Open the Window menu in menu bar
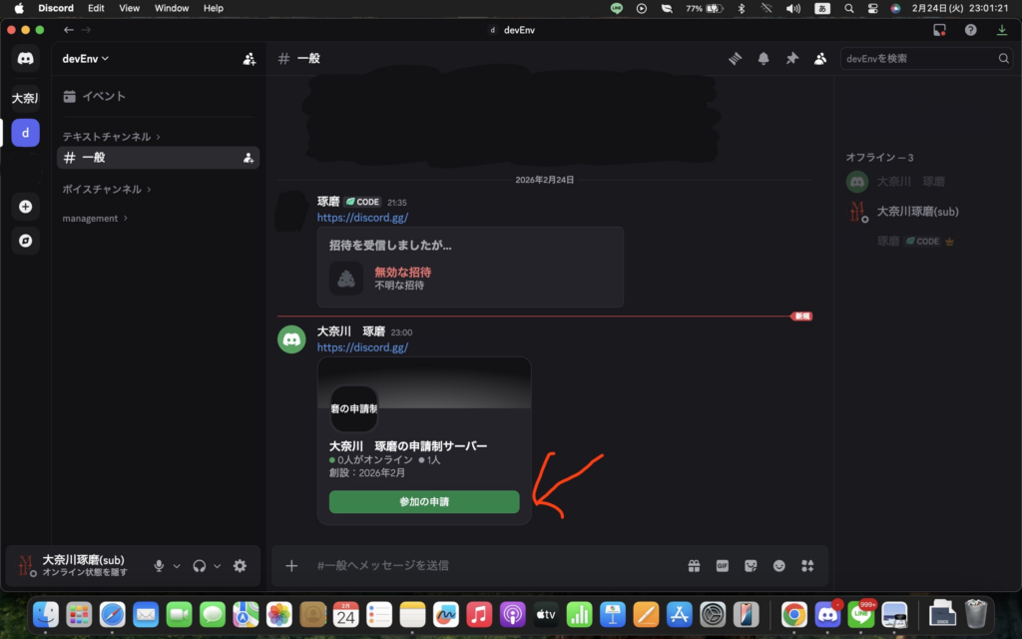 coord(172,8)
